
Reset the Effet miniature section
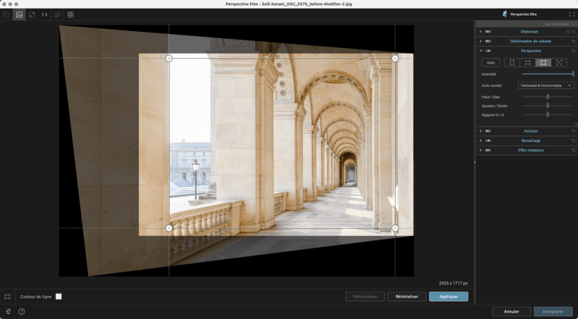click(x=573, y=150)
